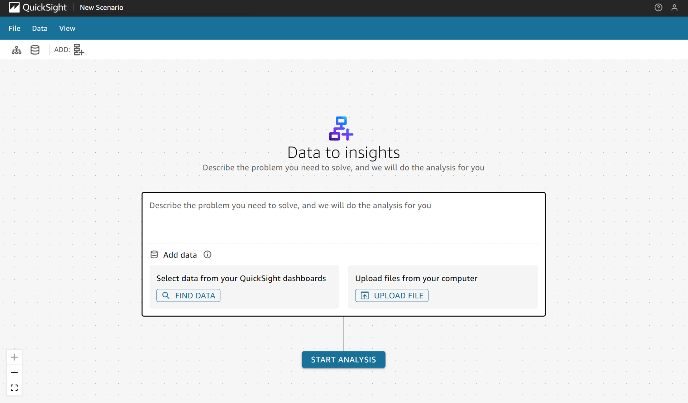
Task: Open the File menu
Action: [14, 28]
